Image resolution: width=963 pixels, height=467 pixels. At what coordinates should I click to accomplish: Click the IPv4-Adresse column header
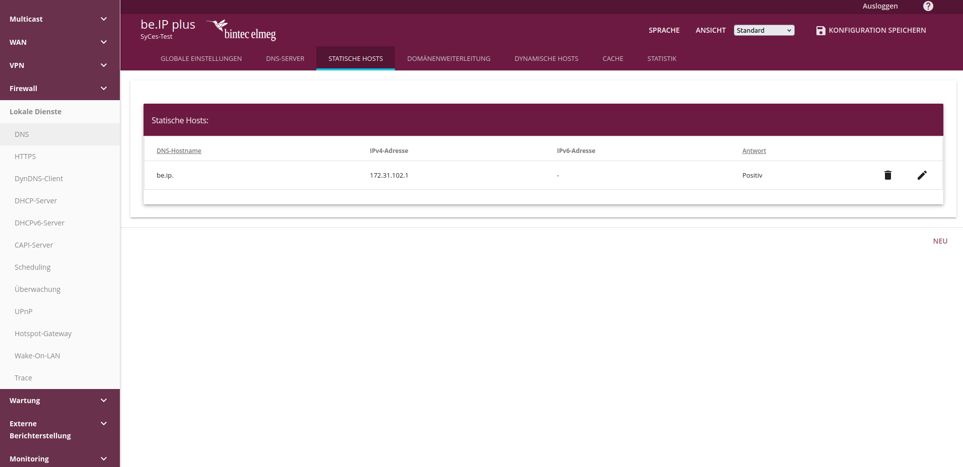[x=389, y=151]
